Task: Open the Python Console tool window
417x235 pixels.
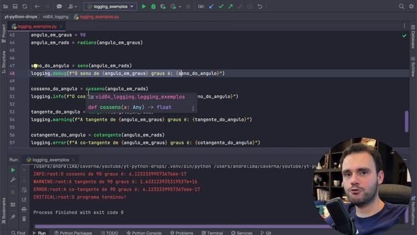Action: (x=144, y=232)
